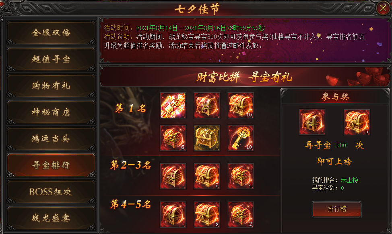
Task: Click rank 2-3 chest with quantity 7
Action: [x=207, y=176]
